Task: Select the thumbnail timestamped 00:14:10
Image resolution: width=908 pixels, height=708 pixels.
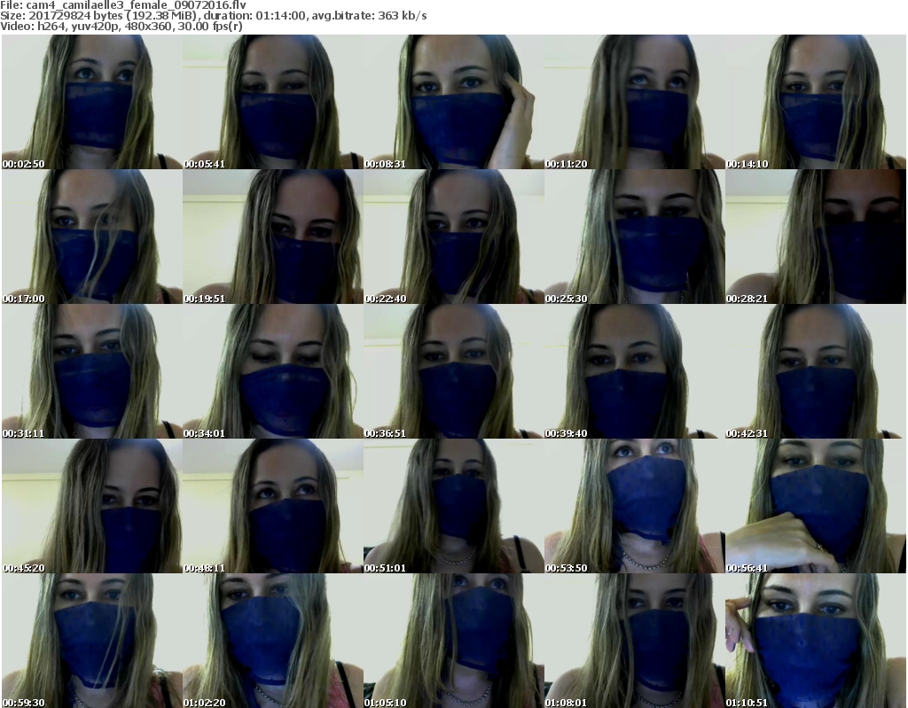Action: click(816, 102)
